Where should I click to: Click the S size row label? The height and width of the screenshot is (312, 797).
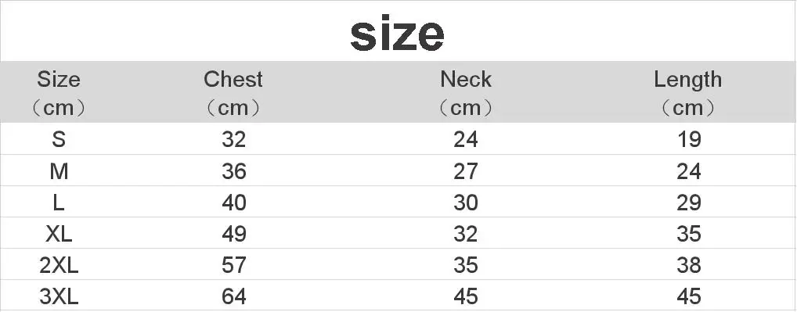59,139
